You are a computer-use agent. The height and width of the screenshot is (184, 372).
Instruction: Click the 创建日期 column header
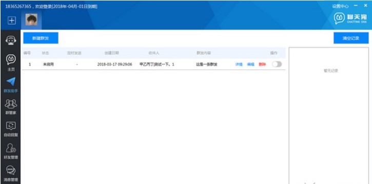(112, 53)
